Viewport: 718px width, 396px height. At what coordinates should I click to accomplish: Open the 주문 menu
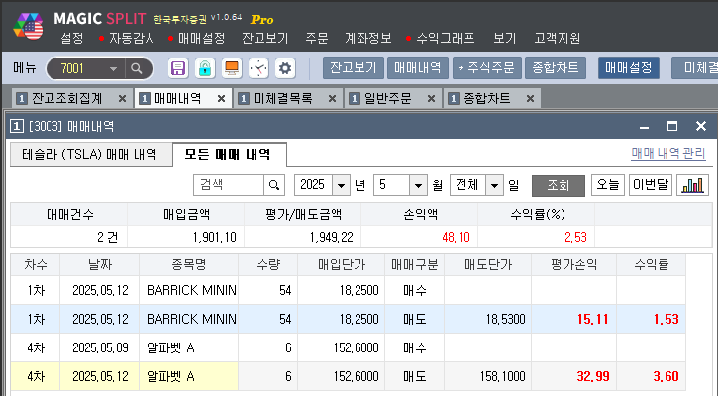click(317, 38)
